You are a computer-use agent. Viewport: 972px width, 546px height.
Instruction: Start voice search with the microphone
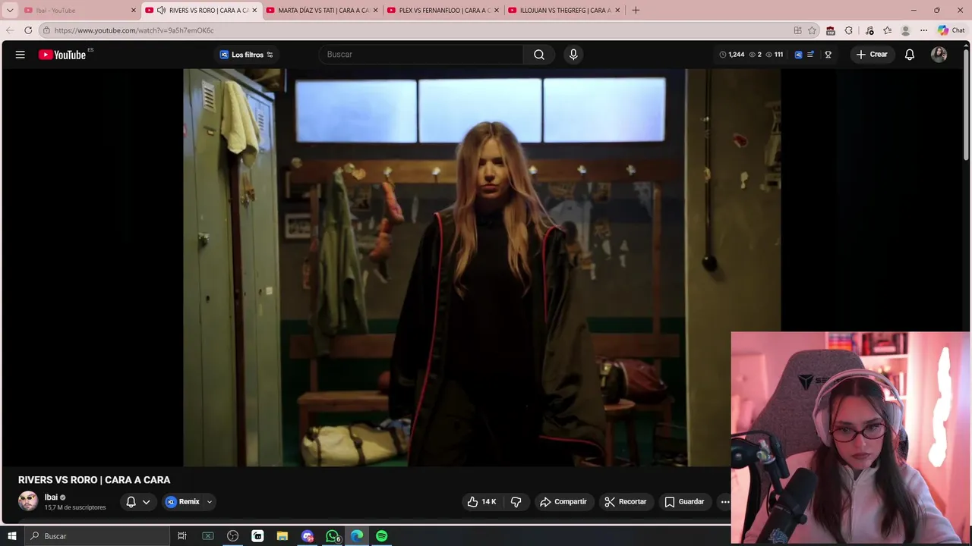(x=573, y=55)
